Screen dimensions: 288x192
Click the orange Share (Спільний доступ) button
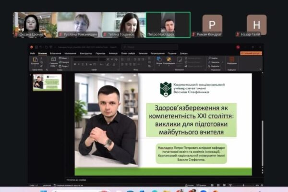point(251,53)
